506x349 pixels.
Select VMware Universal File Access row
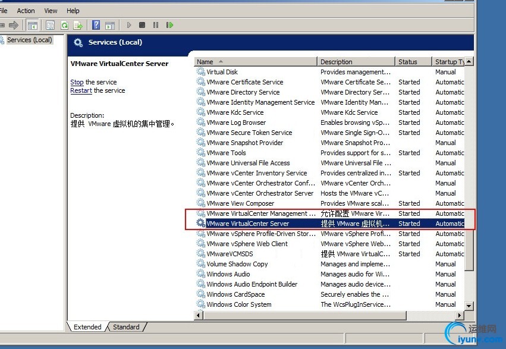pos(330,163)
